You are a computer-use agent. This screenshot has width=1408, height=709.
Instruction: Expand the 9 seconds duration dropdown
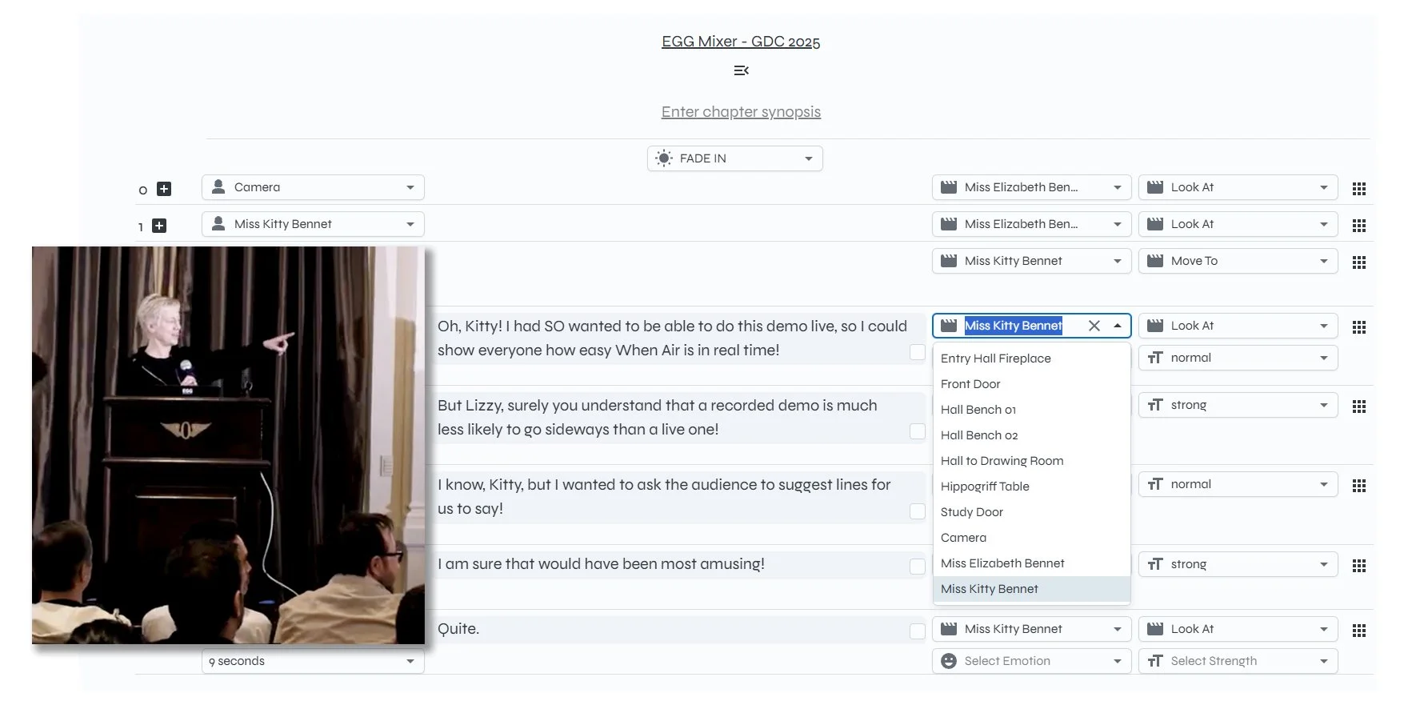[312, 661]
